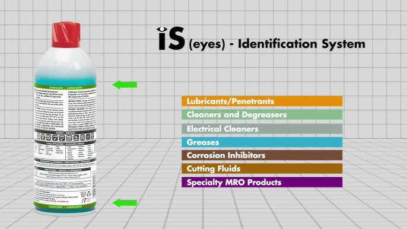Viewport: 407px width, 229px height.
Task: Select the blue Greases category bar
Action: (x=262, y=142)
